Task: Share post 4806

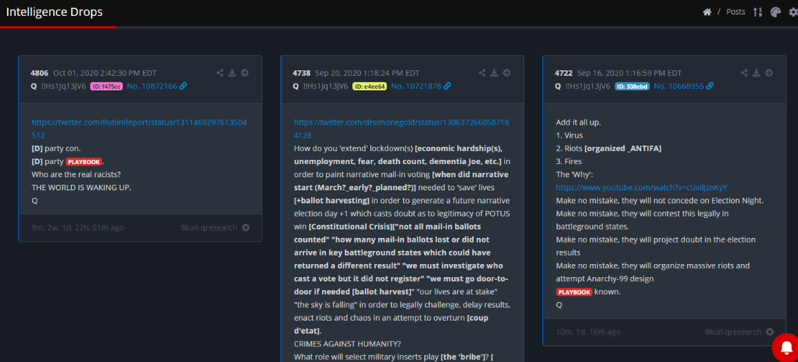Action: (220, 73)
